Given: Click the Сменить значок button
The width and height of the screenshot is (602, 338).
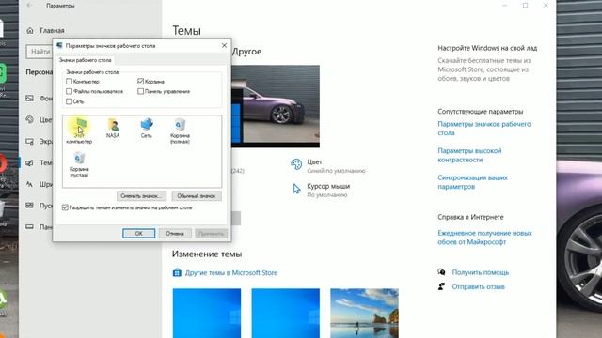Looking at the screenshot, I should pos(141,196).
